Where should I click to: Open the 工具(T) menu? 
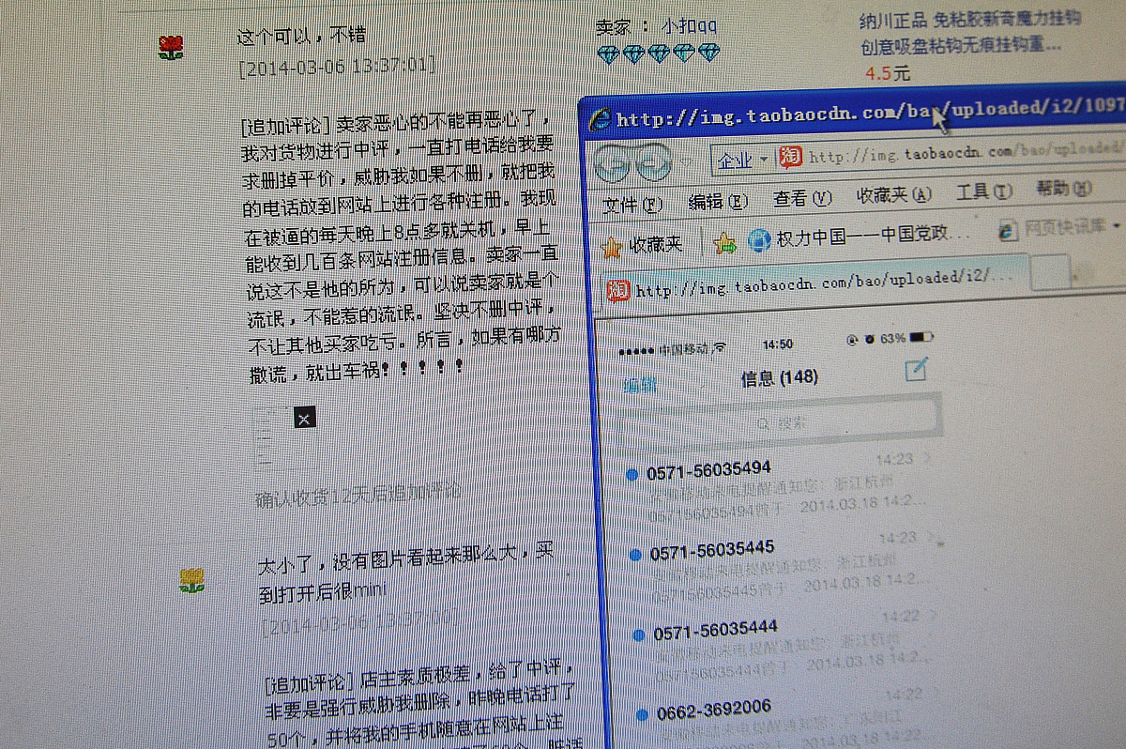[x=983, y=191]
